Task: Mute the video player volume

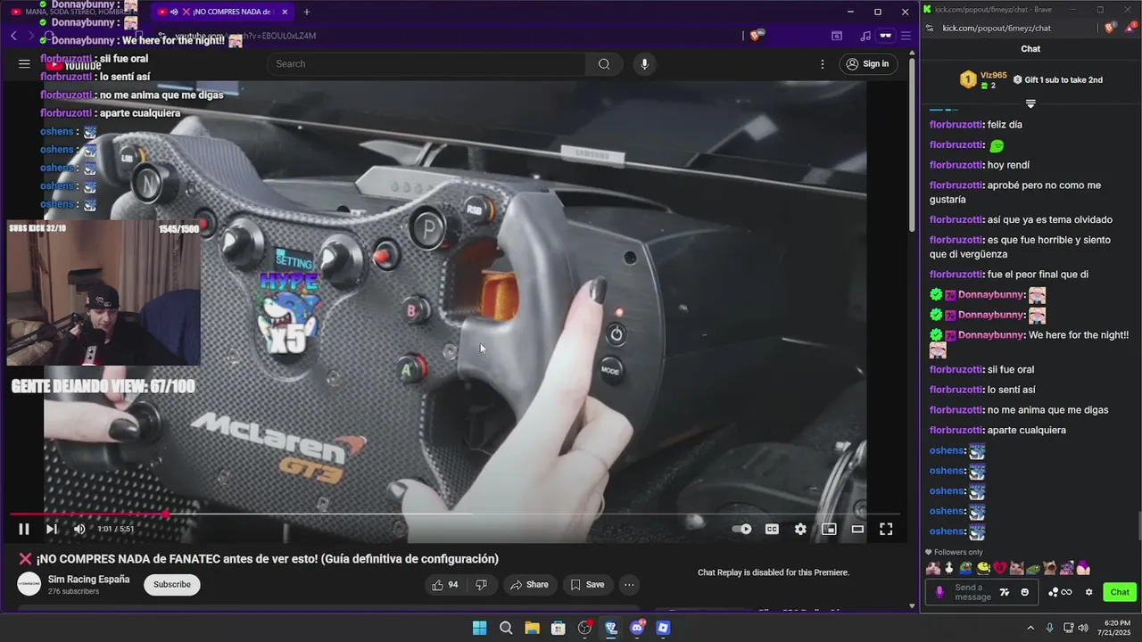Action: (79, 529)
